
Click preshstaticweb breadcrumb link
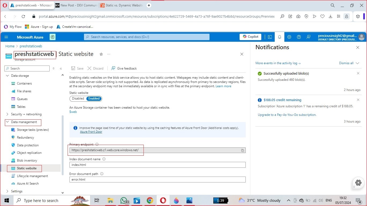[x=31, y=46]
